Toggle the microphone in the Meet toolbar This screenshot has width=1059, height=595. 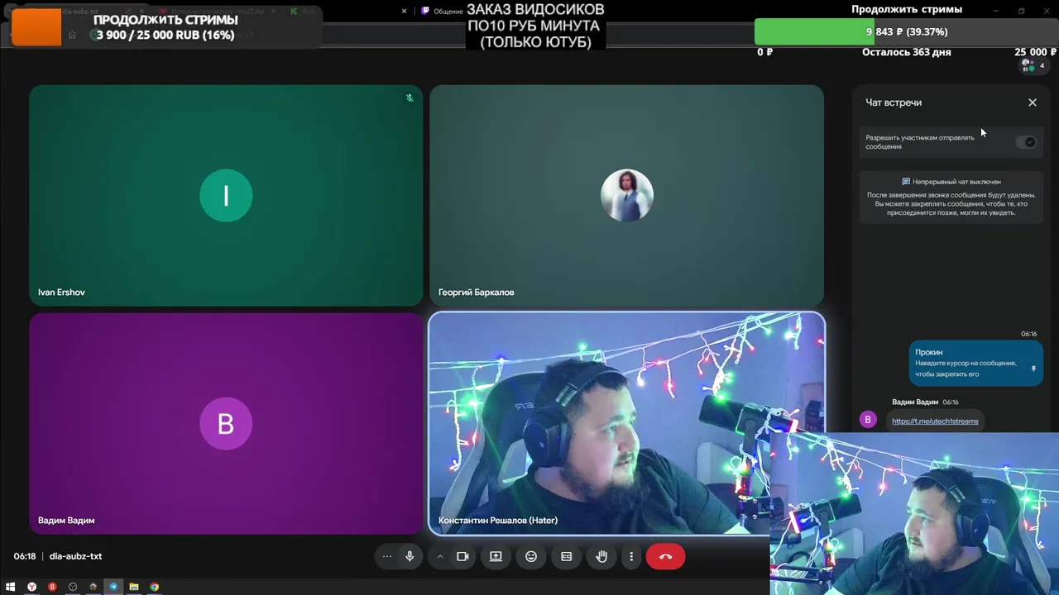tap(410, 556)
